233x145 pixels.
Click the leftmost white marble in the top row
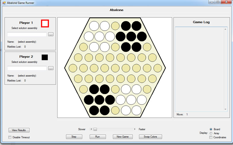94,26
